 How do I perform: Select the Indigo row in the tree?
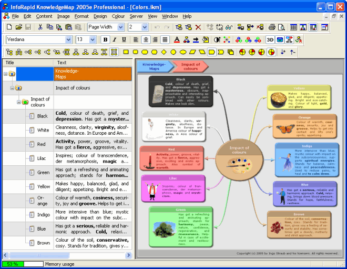43,215
